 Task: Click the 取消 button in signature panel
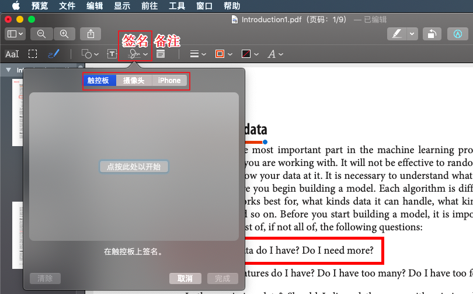point(185,279)
